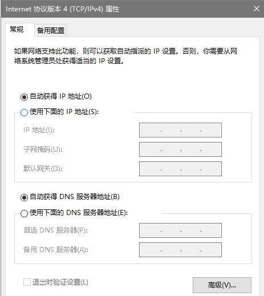Click the 备用 DNS 服务器 input field

tap(180, 250)
